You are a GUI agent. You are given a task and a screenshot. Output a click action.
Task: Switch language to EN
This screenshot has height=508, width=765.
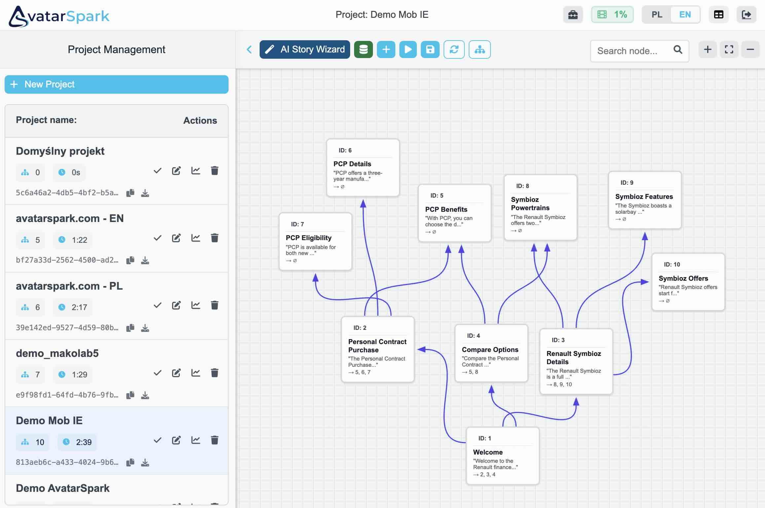[x=685, y=15]
